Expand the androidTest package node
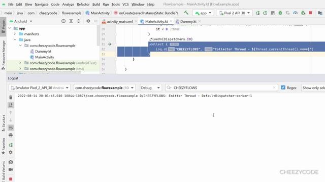The width and height of the screenshot is (325, 182). [x=20, y=63]
